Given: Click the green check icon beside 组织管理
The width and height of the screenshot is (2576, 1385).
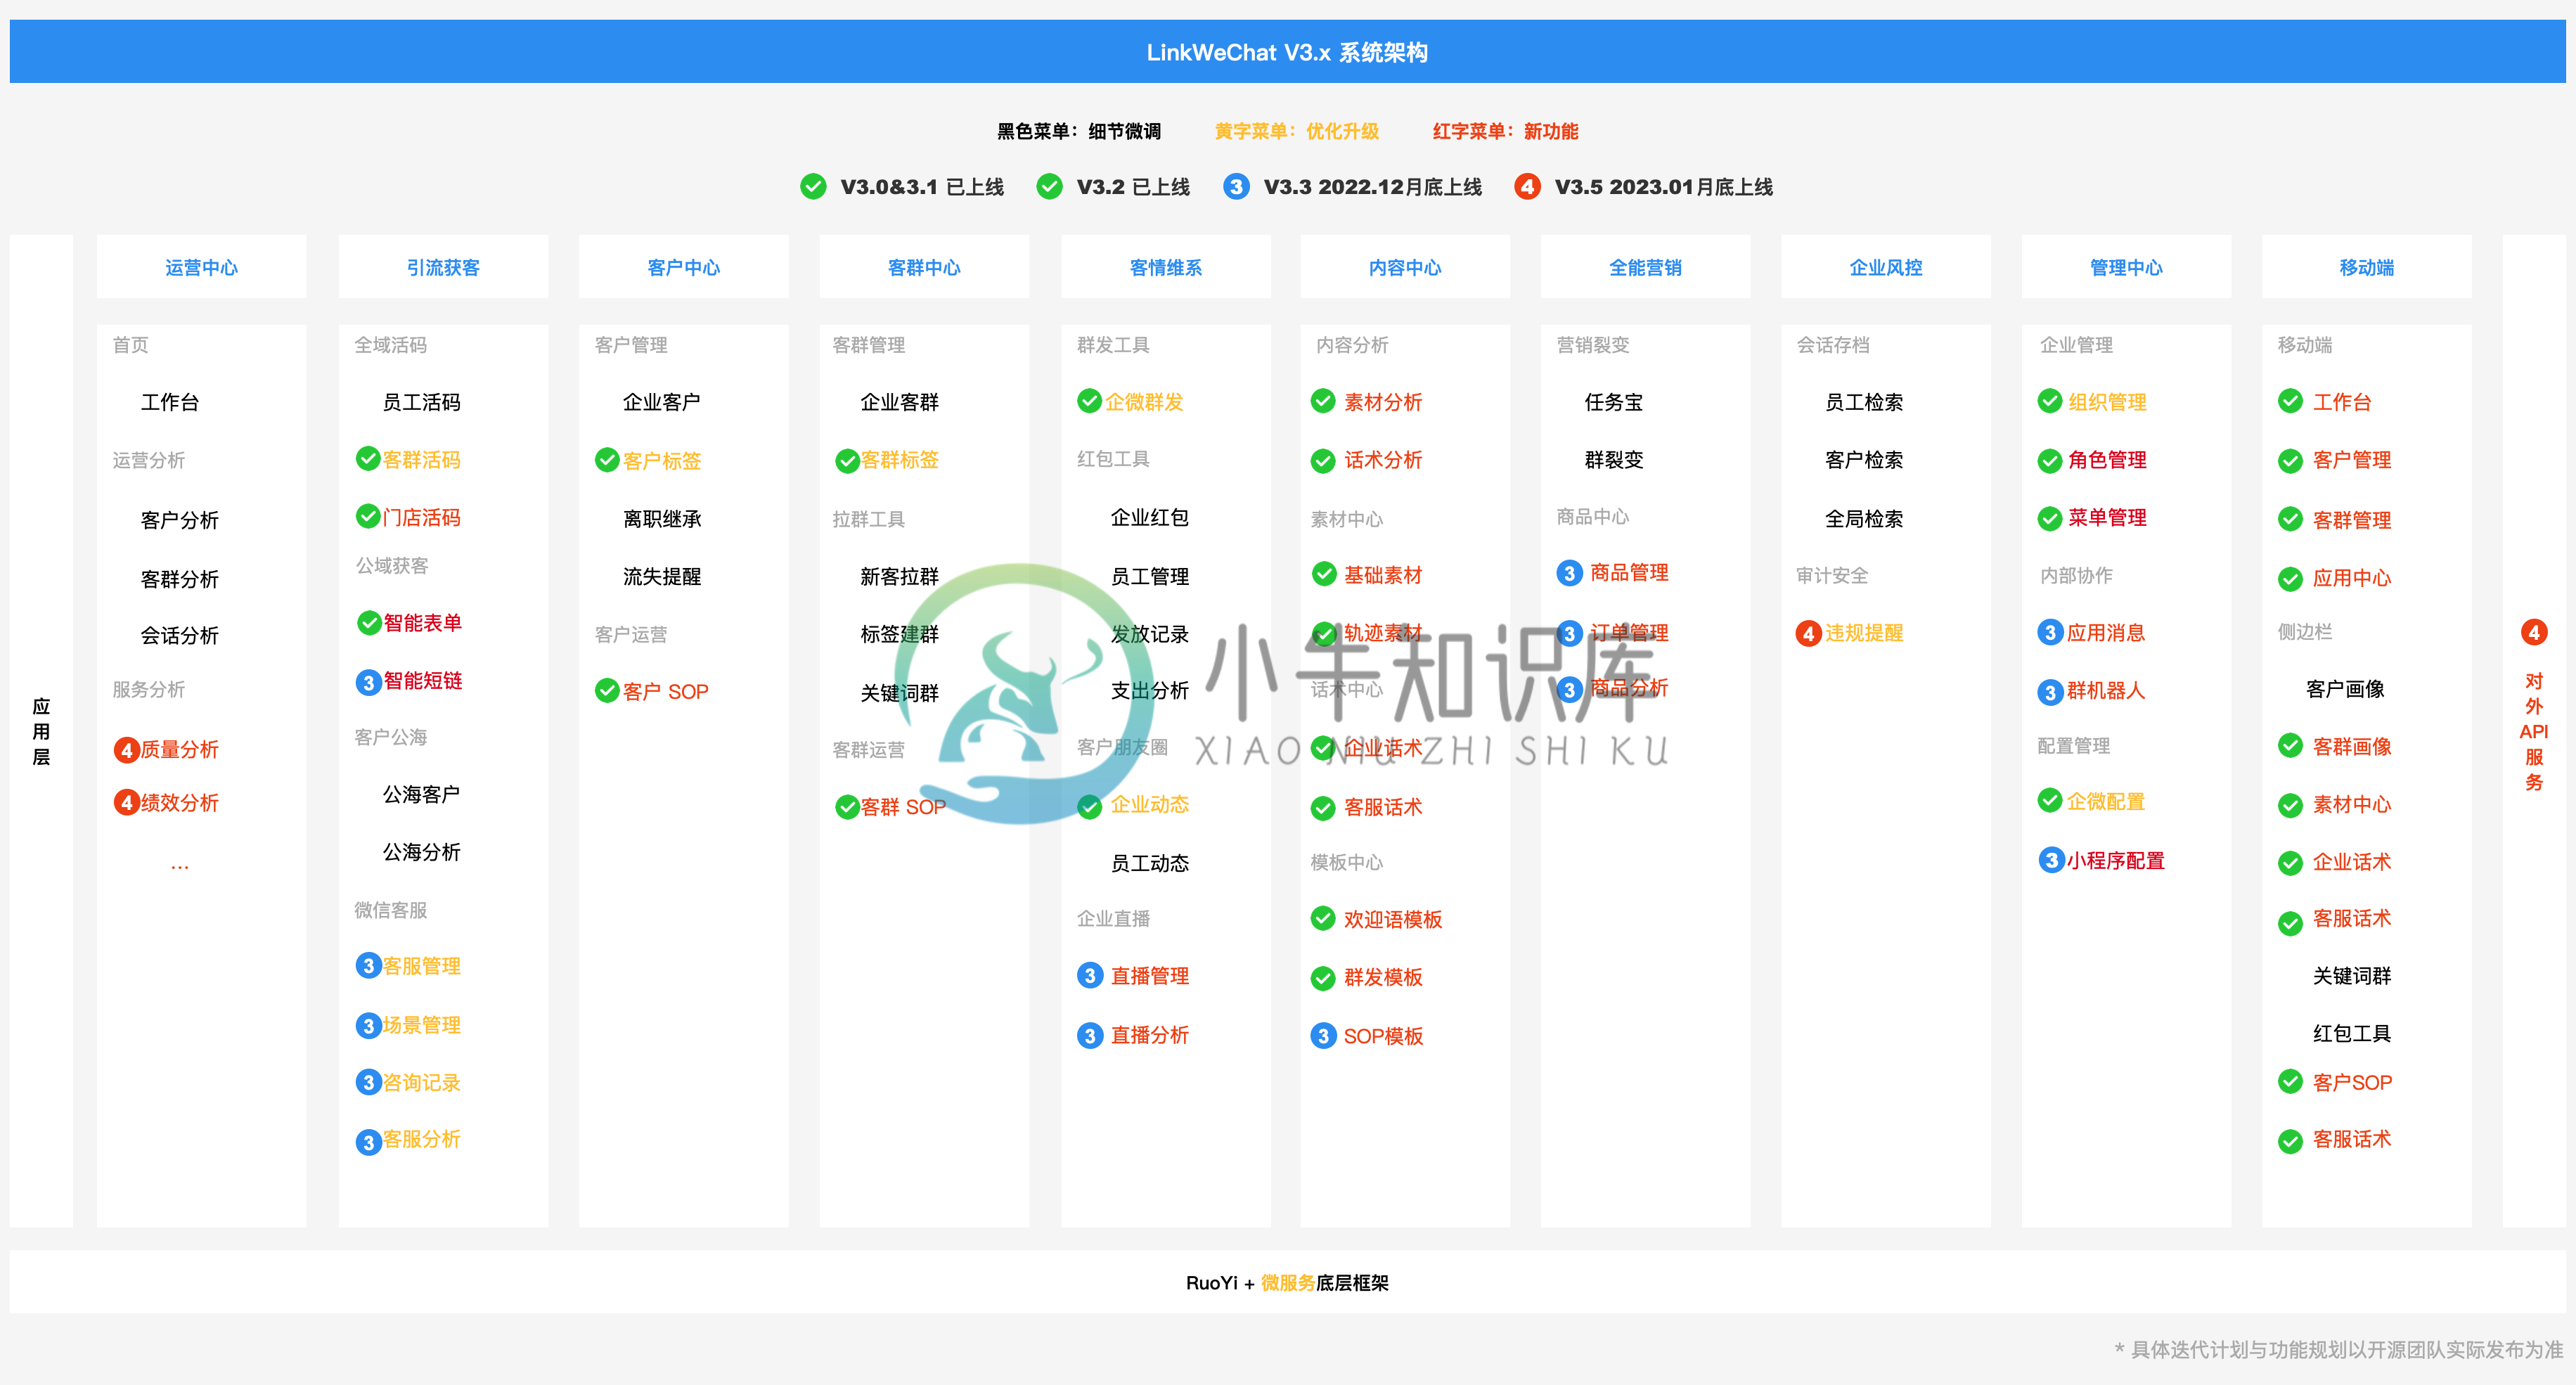Looking at the screenshot, I should [2050, 401].
